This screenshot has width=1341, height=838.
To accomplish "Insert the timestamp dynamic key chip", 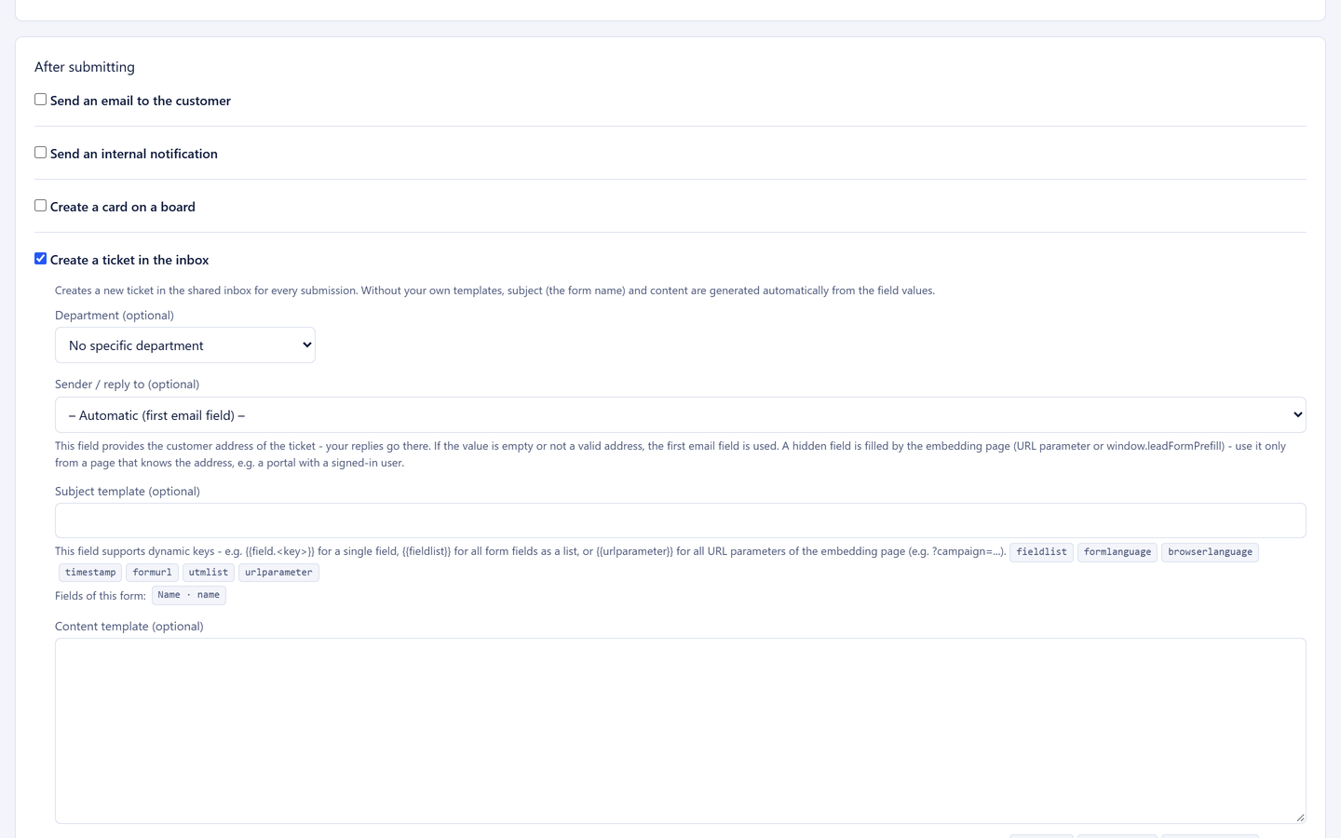I will pyautogui.click(x=90, y=573).
